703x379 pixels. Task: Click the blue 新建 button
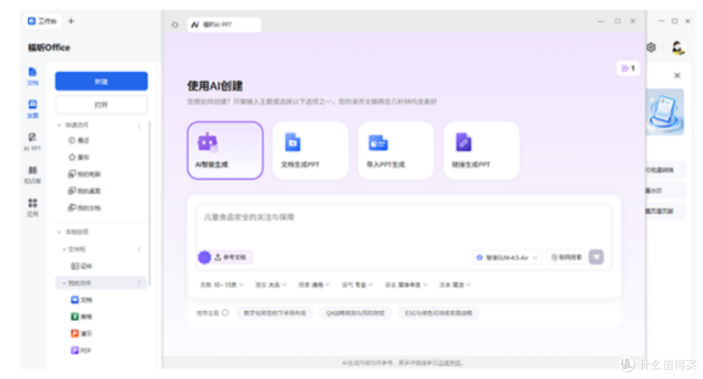pos(102,81)
